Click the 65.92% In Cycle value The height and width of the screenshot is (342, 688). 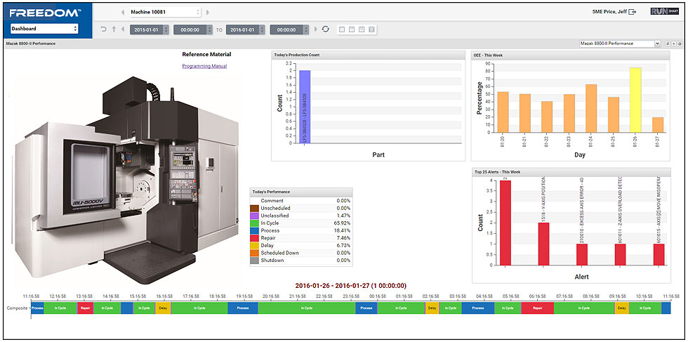(x=343, y=223)
